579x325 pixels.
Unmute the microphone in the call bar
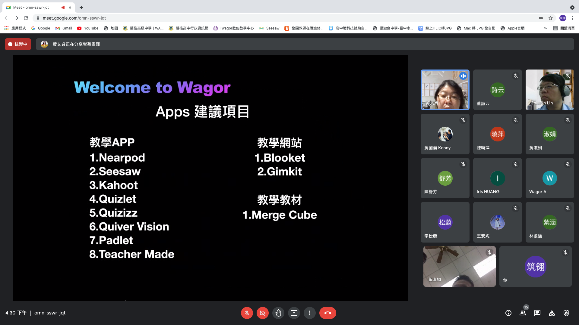(x=247, y=313)
